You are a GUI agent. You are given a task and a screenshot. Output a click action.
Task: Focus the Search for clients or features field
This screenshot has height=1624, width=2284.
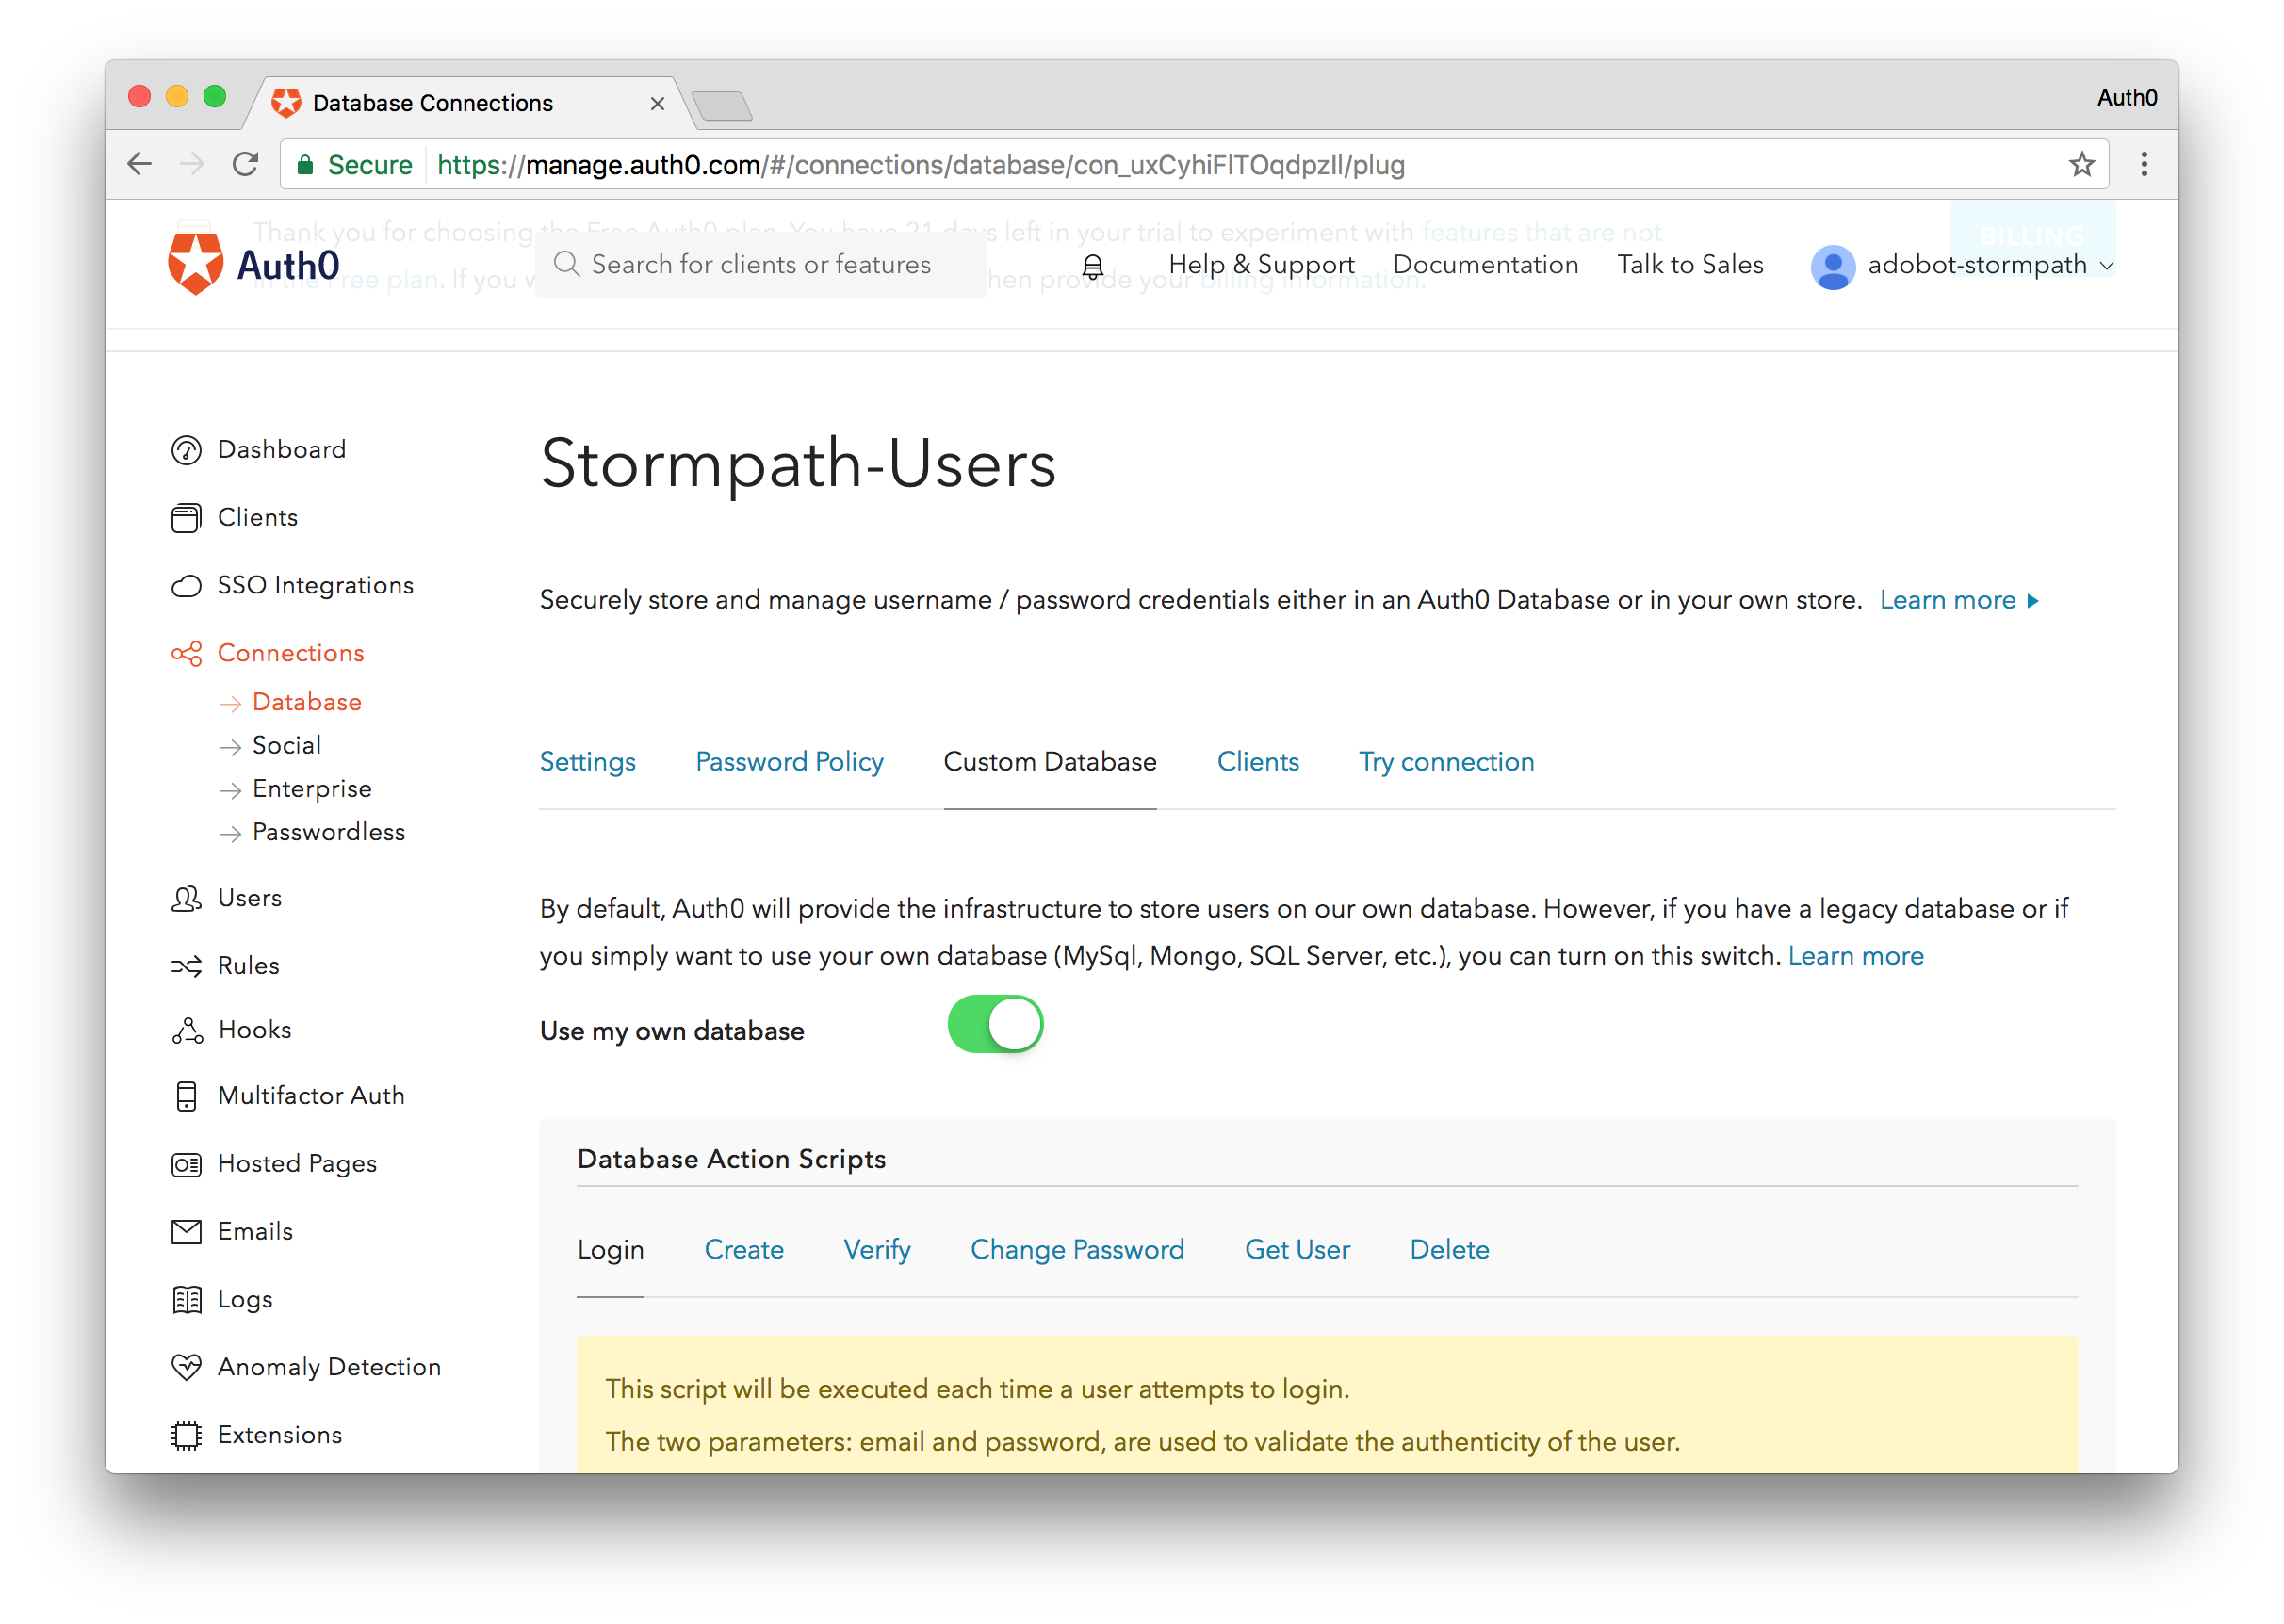point(761,264)
